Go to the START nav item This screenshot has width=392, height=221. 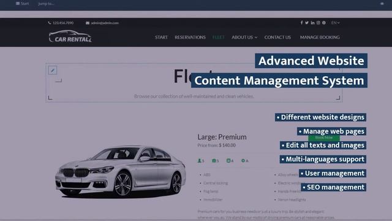point(161,37)
